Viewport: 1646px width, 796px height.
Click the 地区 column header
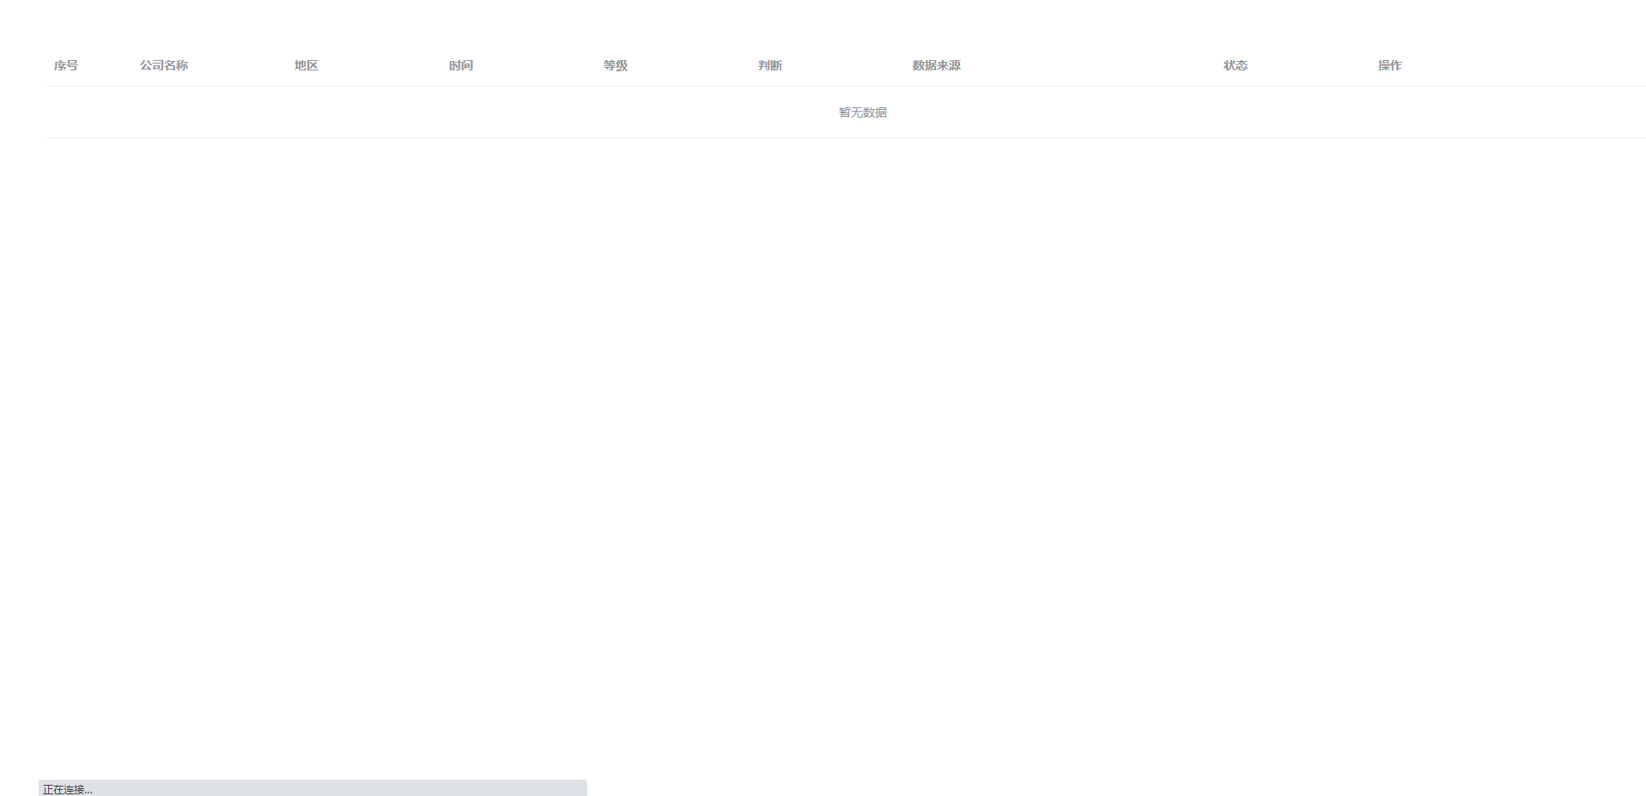tap(307, 65)
